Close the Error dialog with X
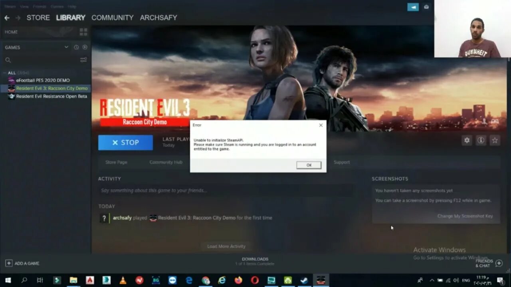The height and width of the screenshot is (287, 511). point(321,125)
